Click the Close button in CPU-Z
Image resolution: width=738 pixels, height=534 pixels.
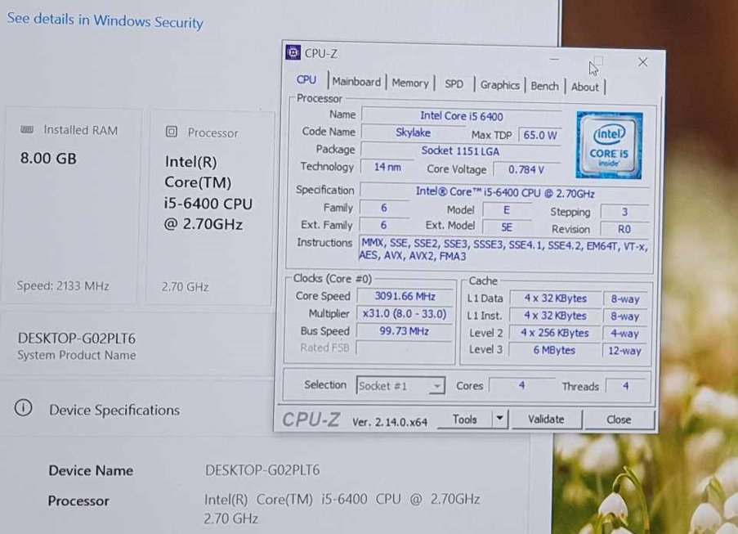619,420
